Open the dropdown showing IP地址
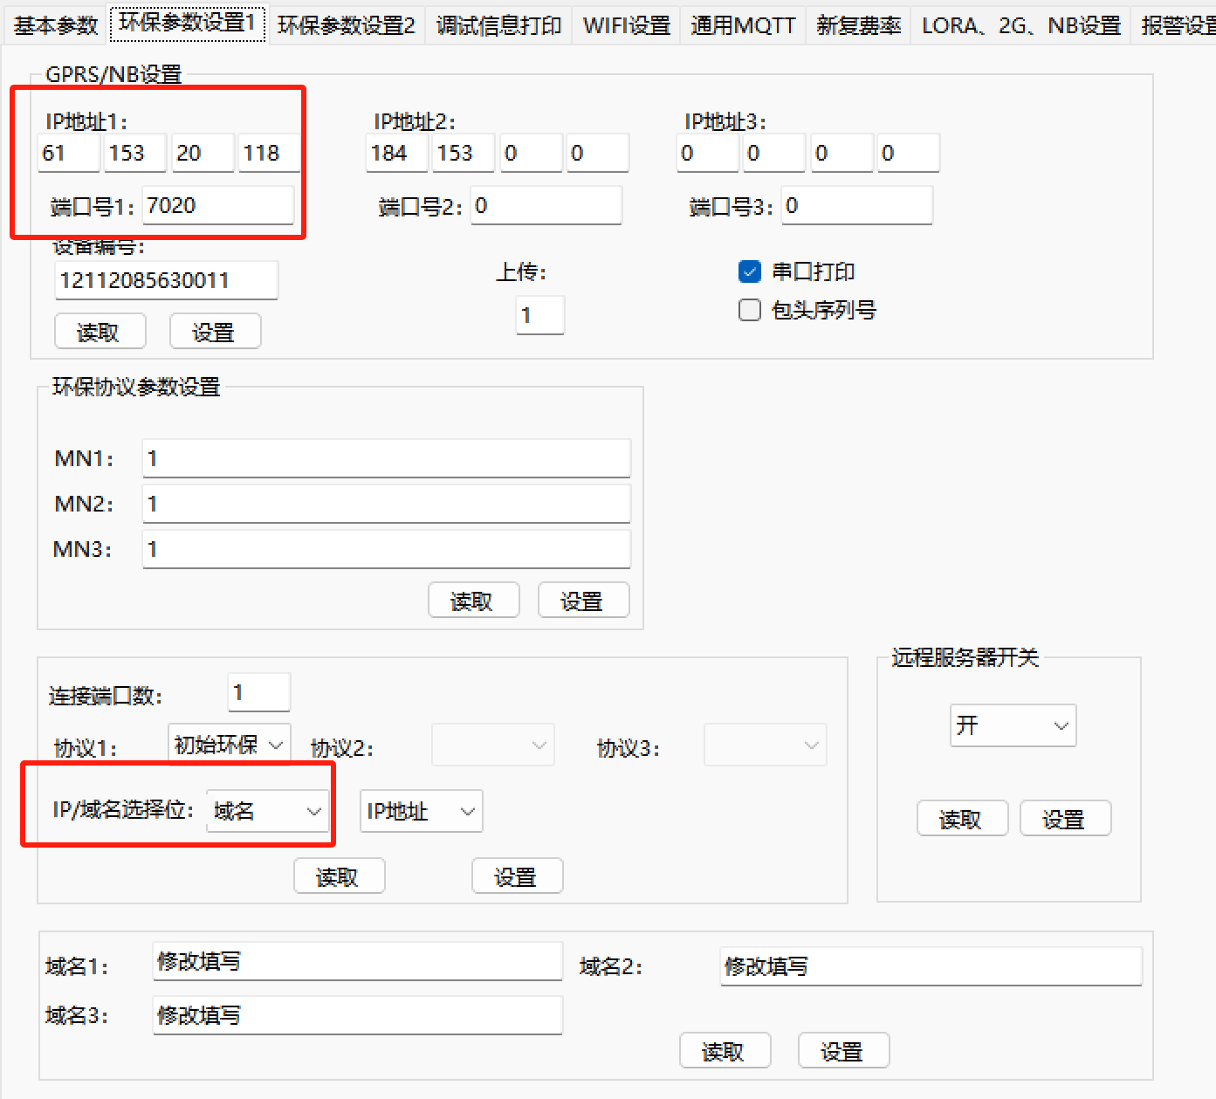The width and height of the screenshot is (1216, 1099). coord(421,811)
